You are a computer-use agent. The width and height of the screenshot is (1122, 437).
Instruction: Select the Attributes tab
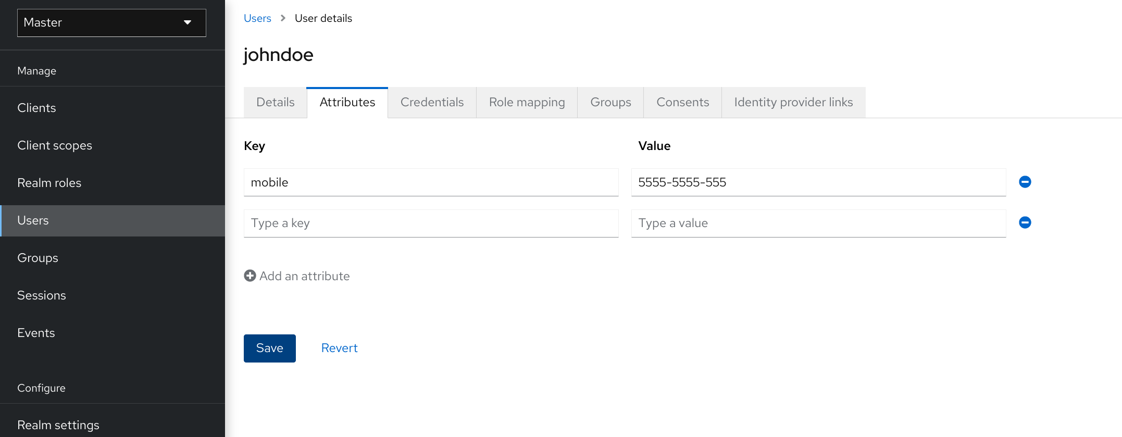click(x=347, y=102)
